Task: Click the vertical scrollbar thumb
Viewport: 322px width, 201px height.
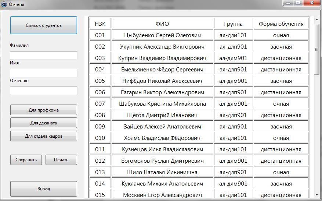Action: click(x=316, y=49)
